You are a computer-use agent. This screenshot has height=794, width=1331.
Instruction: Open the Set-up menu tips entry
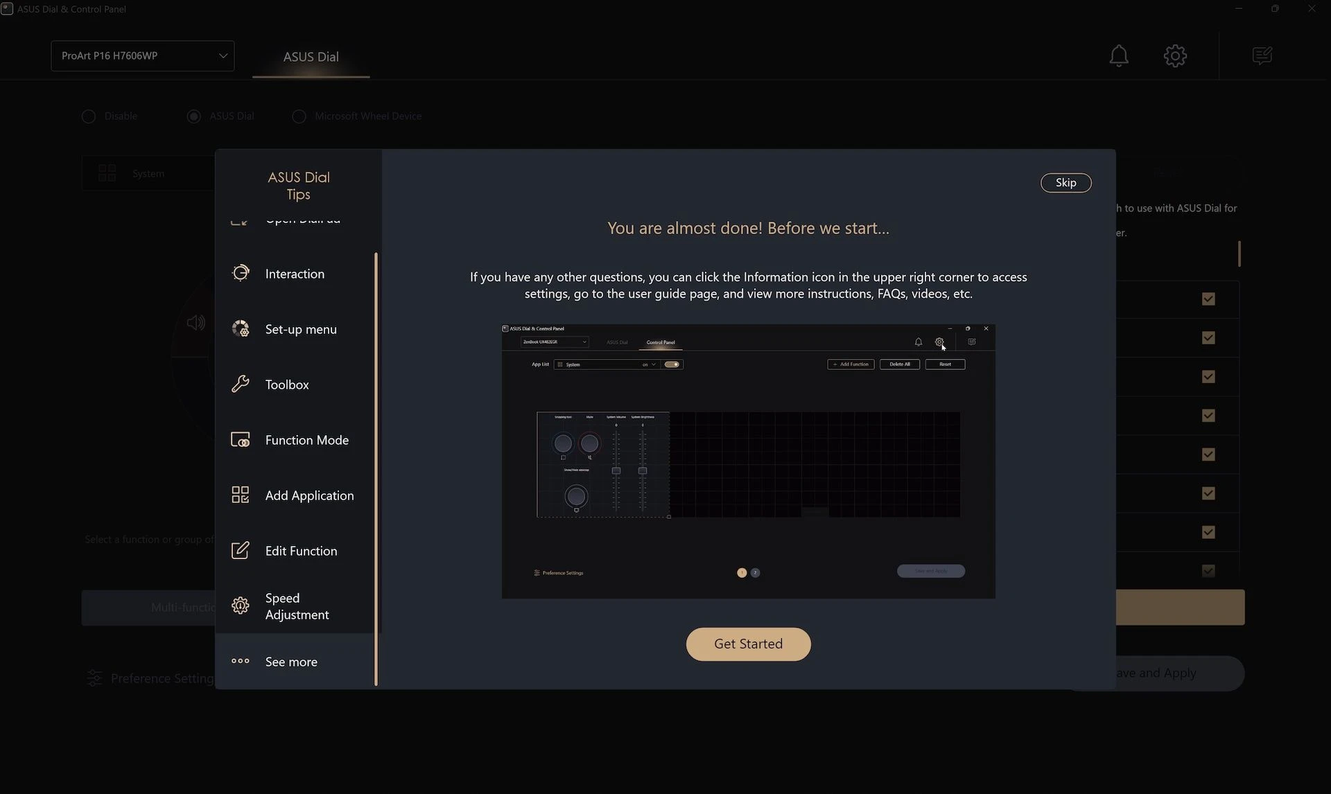(295, 328)
